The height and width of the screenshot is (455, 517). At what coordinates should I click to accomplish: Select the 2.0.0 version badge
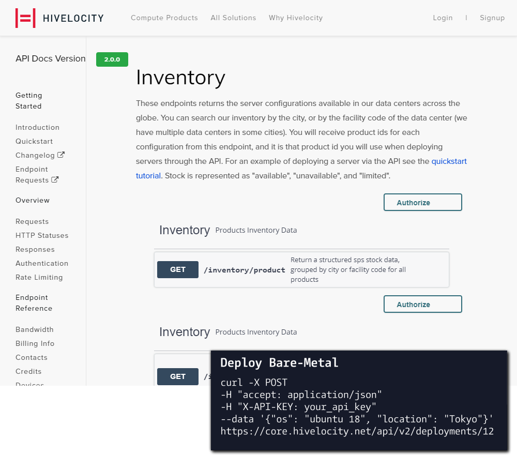pyautogui.click(x=112, y=59)
